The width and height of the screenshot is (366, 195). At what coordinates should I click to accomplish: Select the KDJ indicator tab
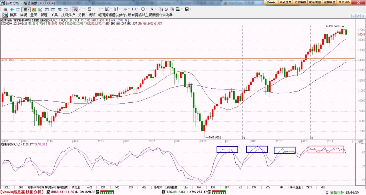103,187
